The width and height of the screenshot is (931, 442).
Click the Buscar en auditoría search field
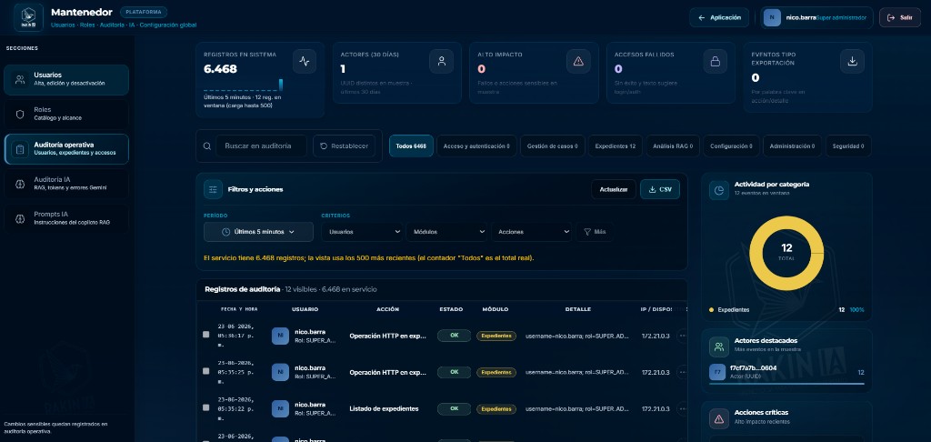tap(261, 146)
